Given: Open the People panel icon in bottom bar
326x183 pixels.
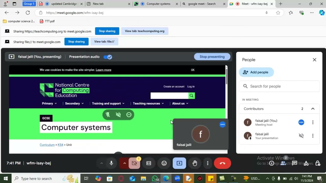Looking at the screenshot, I should [x=283, y=163].
